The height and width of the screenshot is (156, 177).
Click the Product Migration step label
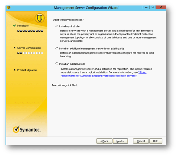tap(27, 70)
